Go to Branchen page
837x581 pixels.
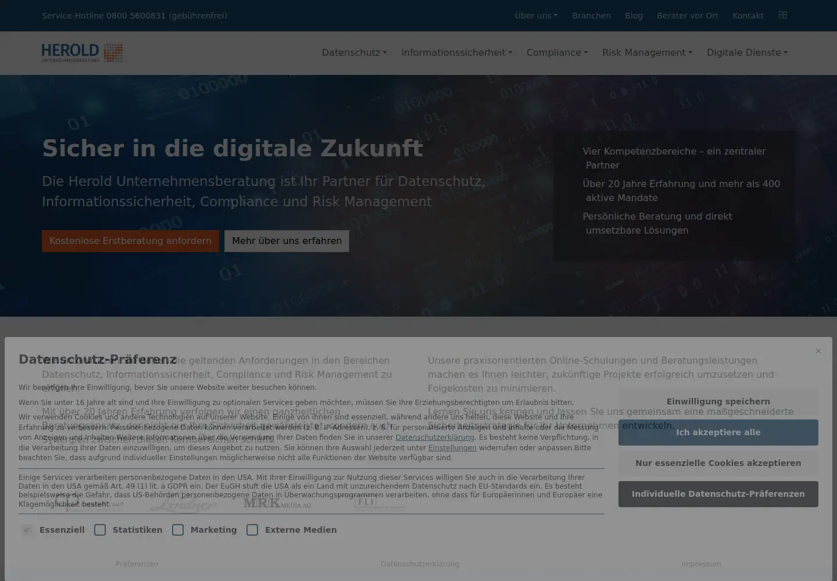tap(591, 16)
